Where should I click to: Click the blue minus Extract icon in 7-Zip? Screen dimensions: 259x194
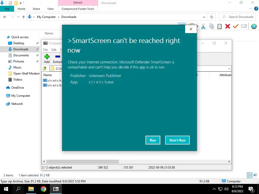pos(57,57)
